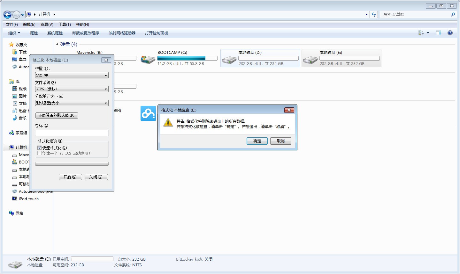This screenshot has height=274, width=460.
Task: Click the 创建一个 MS-DOS 启动盘 checkbox
Action: click(x=39, y=153)
